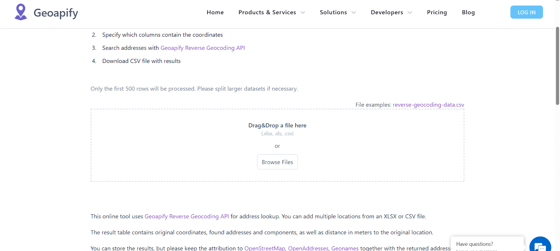Screen dimensions: 560x251
Task: Open the Geonames attribution link
Action: point(345,248)
